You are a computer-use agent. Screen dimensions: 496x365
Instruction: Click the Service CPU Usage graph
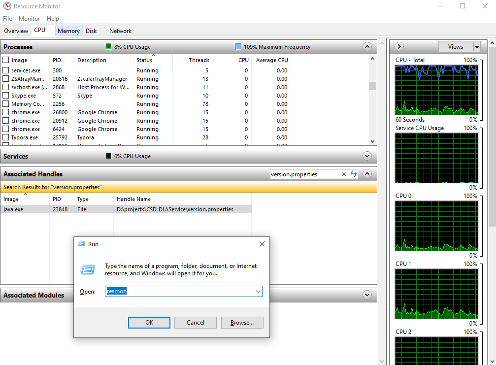[436, 158]
